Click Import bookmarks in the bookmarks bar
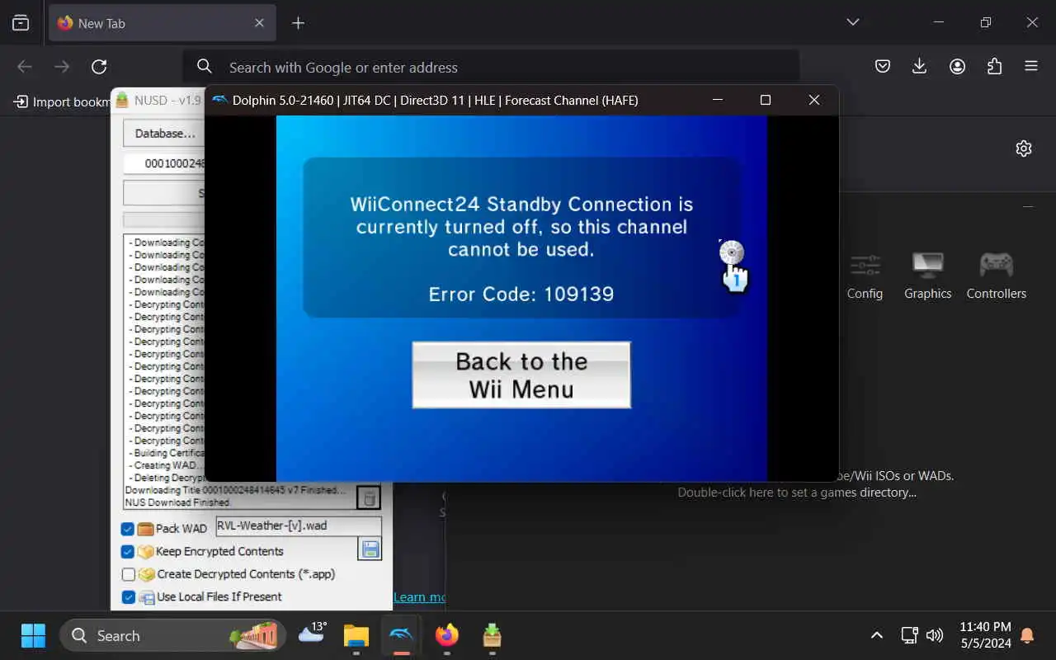 point(61,101)
